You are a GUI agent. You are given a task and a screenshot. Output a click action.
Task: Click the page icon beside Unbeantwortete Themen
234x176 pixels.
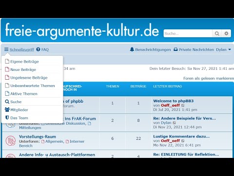click(x=7, y=86)
